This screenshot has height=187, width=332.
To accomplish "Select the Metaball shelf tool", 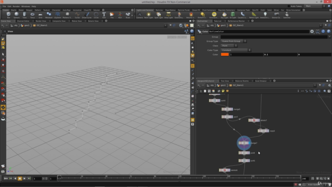I will [x=49, y=15].
